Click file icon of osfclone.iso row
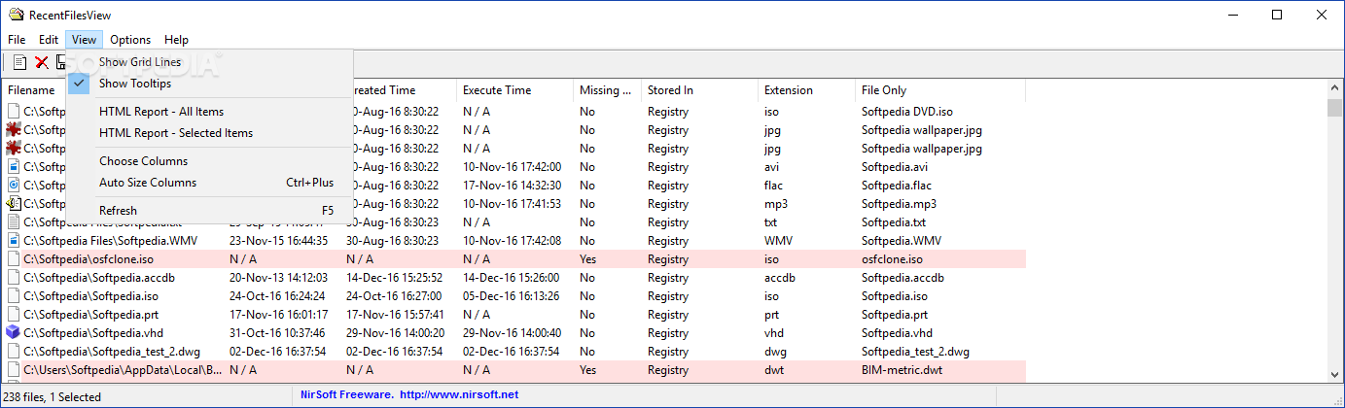The height and width of the screenshot is (408, 1345). (x=14, y=258)
